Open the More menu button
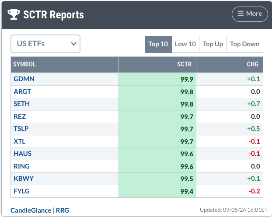The height and width of the screenshot is (217, 272). [249, 14]
